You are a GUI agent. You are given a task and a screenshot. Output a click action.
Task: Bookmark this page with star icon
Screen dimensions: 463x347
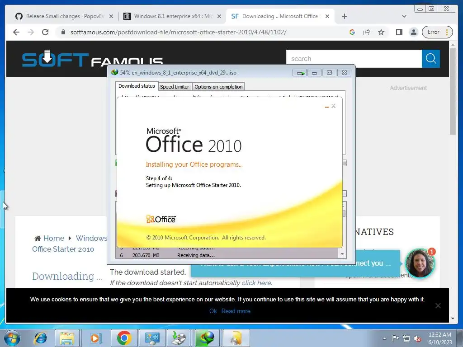point(381,32)
